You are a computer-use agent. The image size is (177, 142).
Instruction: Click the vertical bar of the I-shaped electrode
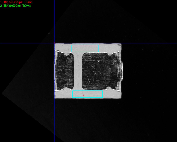tap(78, 71)
